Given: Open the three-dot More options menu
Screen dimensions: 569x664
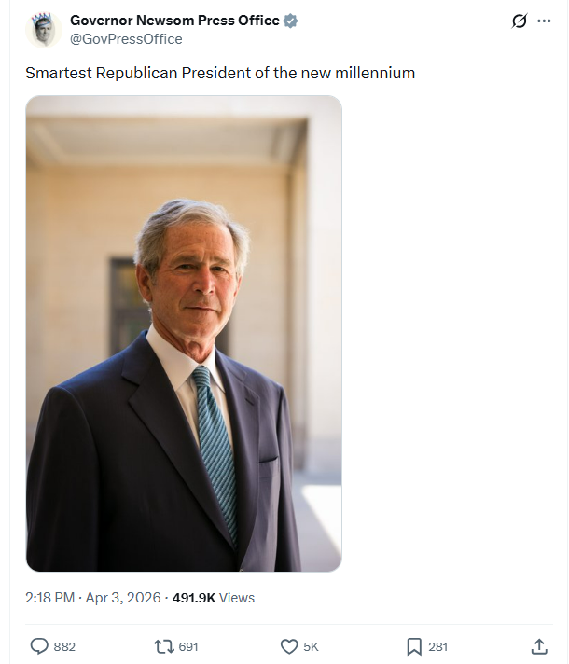Looking at the screenshot, I should click(545, 21).
